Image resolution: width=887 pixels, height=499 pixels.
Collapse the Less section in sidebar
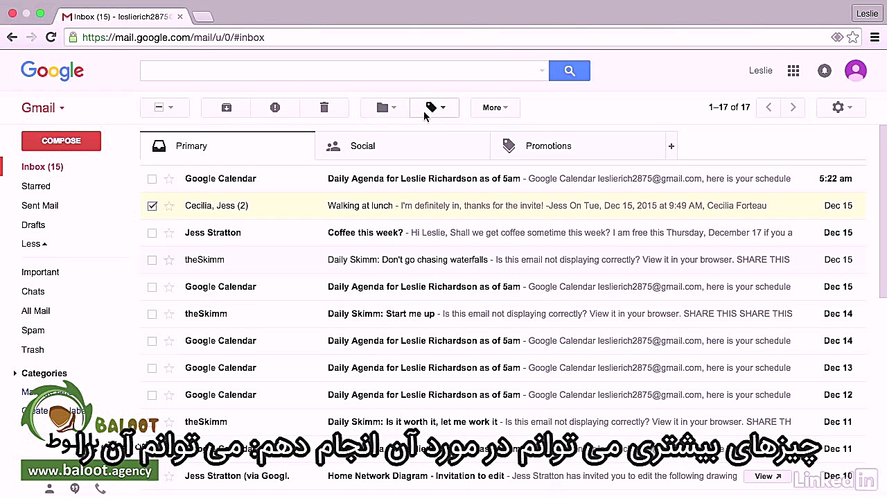(33, 243)
